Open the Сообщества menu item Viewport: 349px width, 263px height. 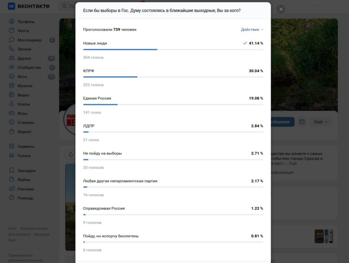[29, 67]
